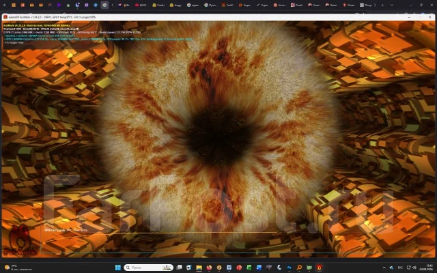Screen dimensions: 437x273
Task: Close the Geeks3D FurMark window
Action: [429, 17]
